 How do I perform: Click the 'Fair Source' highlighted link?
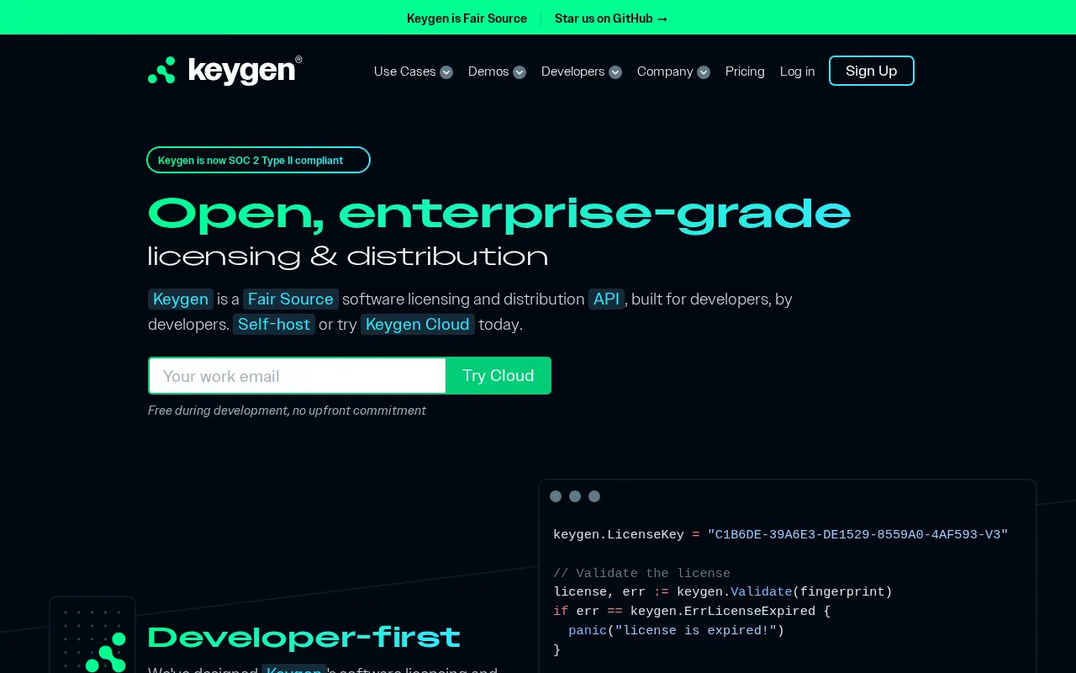291,299
